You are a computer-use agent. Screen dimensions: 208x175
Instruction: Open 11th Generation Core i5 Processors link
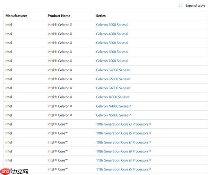coord(122,169)
